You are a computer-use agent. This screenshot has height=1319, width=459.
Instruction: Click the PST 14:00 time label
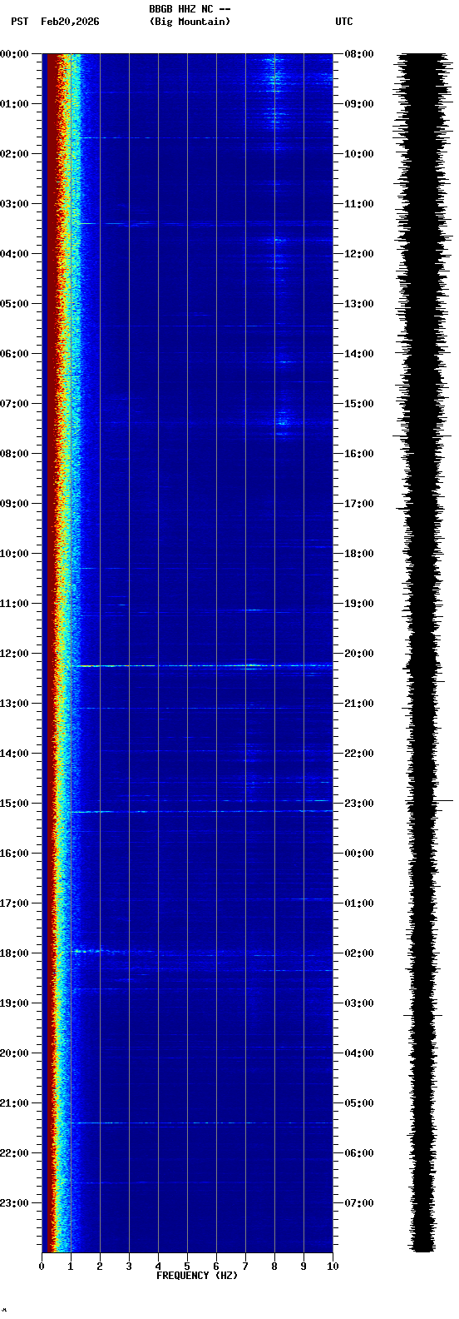(15, 754)
